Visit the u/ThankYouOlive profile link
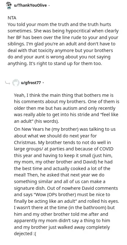127x245 pixels. [x=30, y=5]
